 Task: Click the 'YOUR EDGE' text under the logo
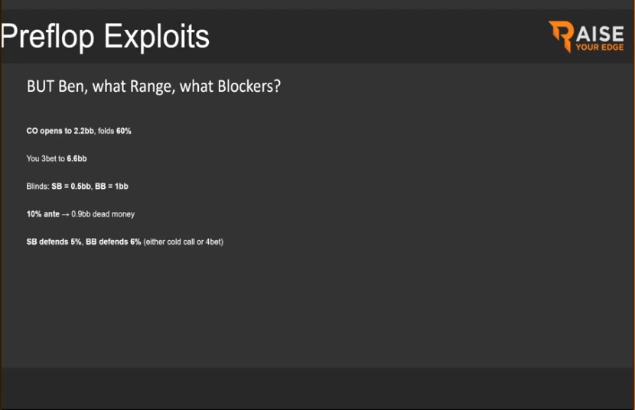(x=600, y=47)
